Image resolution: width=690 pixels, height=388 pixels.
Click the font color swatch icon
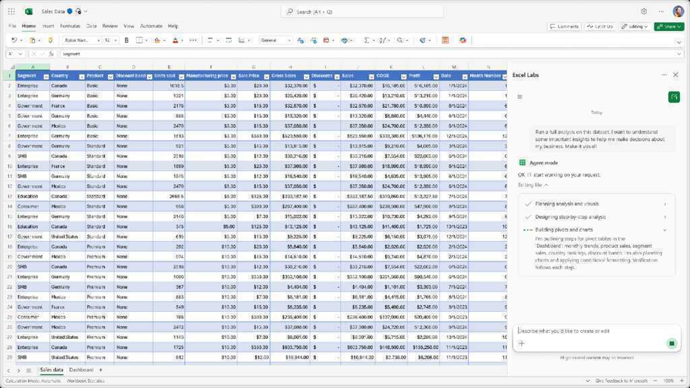click(175, 40)
